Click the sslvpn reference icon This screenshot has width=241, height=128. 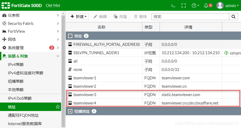tap(226, 53)
